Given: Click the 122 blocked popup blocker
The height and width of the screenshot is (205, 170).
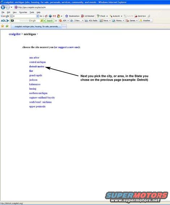Looking at the screenshot, I should 88,16.
